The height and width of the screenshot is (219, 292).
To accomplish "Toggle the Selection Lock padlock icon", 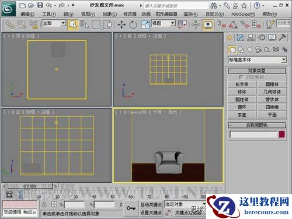I will point(44,204).
